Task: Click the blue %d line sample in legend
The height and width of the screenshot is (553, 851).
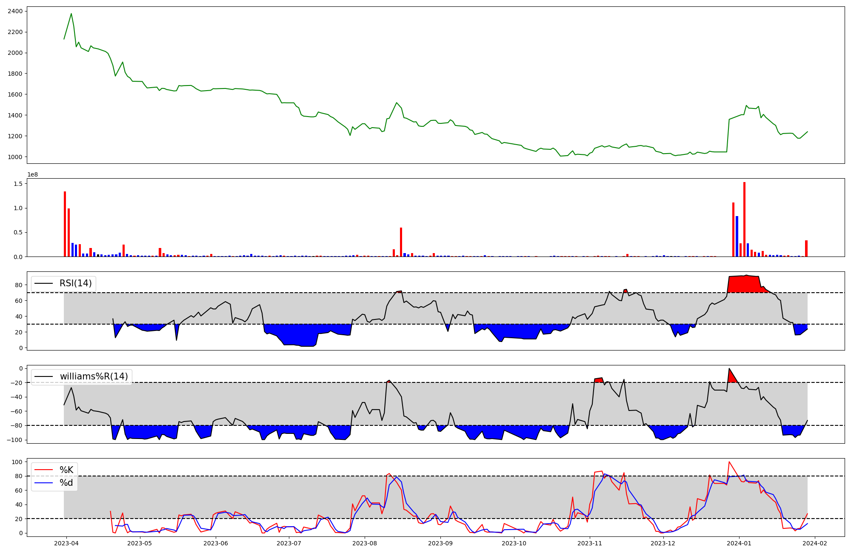Action: [43, 483]
